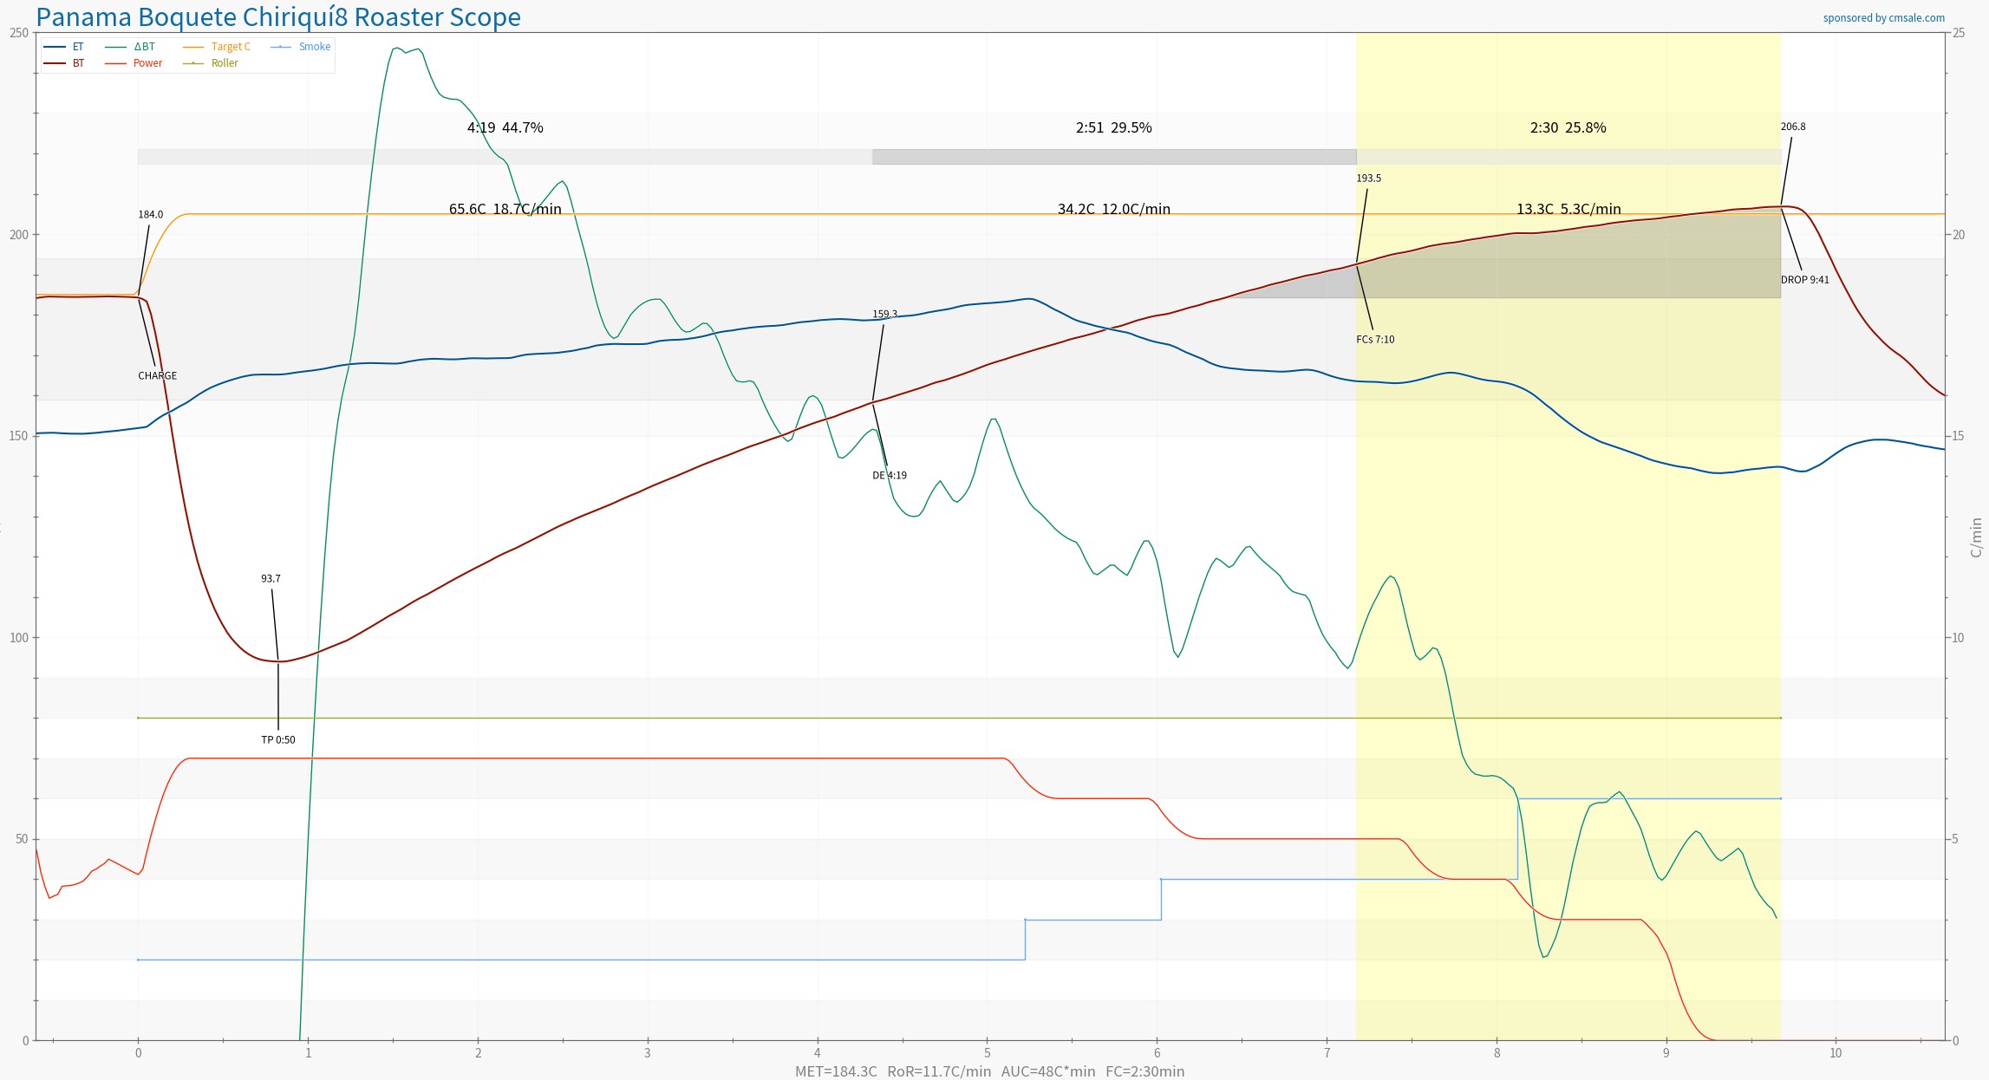1989x1080 pixels.
Task: Click the 93.7 turning point label
Action: coord(271,579)
